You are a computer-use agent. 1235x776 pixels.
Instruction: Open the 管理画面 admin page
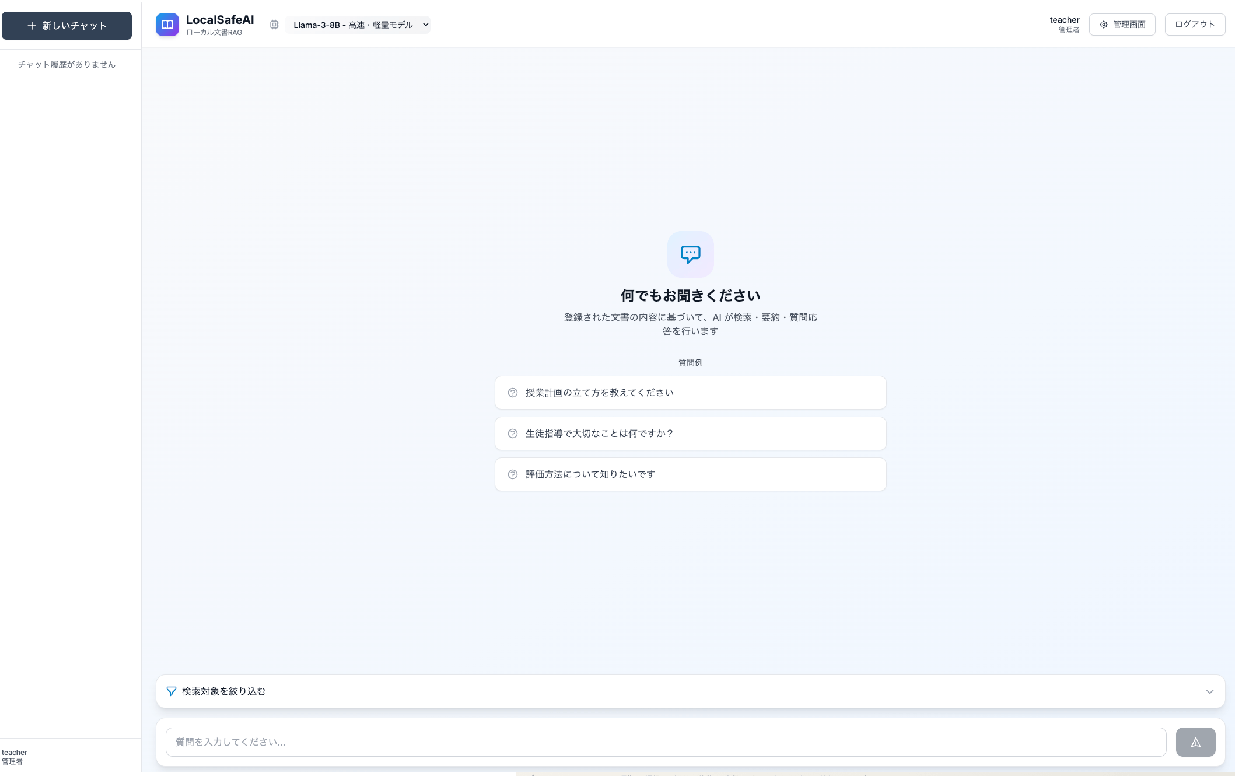[x=1122, y=25]
